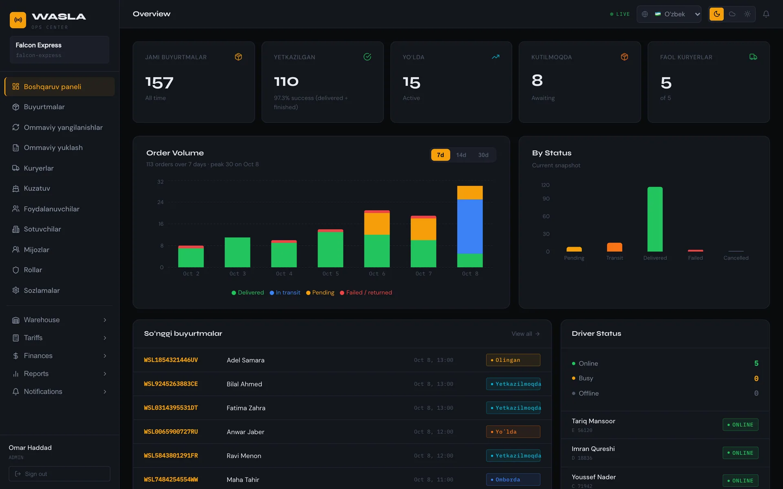Click the trend arrow icon on Yo'lda card
The image size is (783, 489).
click(495, 57)
